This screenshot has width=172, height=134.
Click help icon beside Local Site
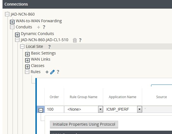(x=49, y=47)
